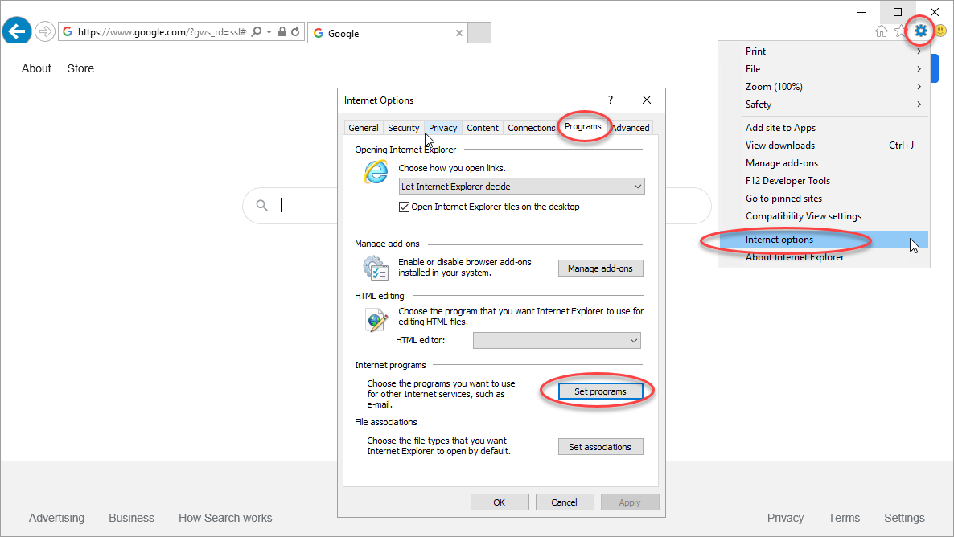Open the Google Store link
The width and height of the screenshot is (954, 537).
pyautogui.click(x=80, y=68)
